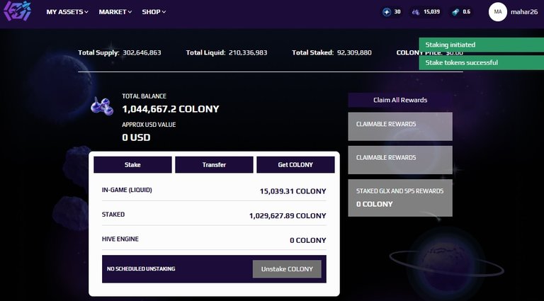Click the Claim All Rewards button
Image resolution: width=544 pixels, height=301 pixels.
coord(400,100)
